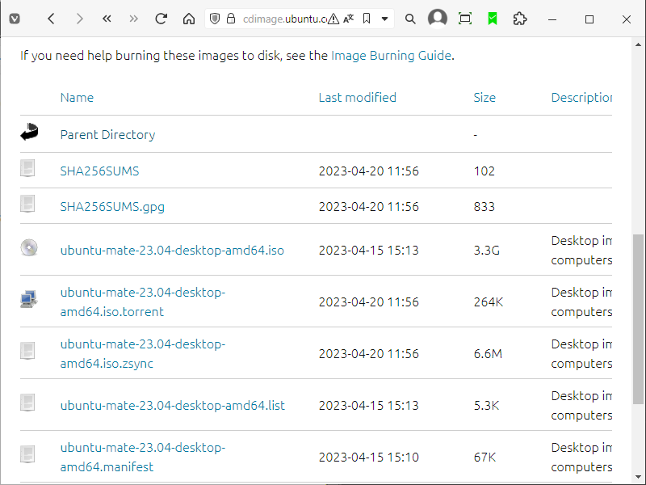Click the rewind history button
The image size is (646, 485).
pyautogui.click(x=107, y=19)
